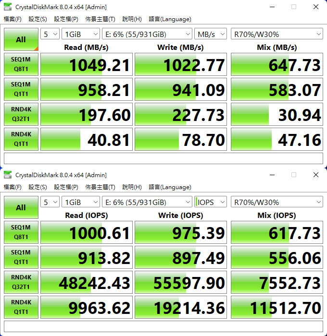Start RND4K Q1T1 test in bottom window
This screenshot has width=327, height=336.
pos(21,307)
